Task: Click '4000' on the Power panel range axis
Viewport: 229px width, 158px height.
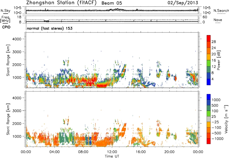Action: (17, 39)
